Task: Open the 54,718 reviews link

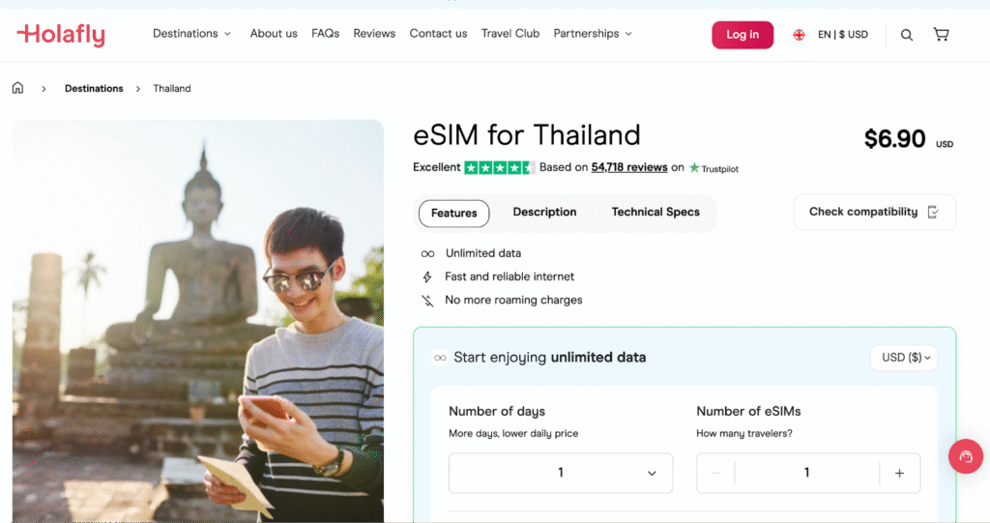Action: tap(629, 167)
